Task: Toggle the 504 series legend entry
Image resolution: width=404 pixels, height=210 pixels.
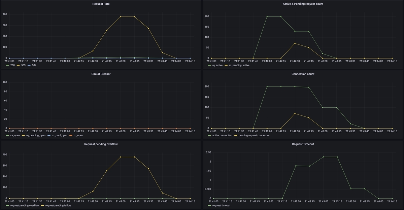Action: point(32,65)
